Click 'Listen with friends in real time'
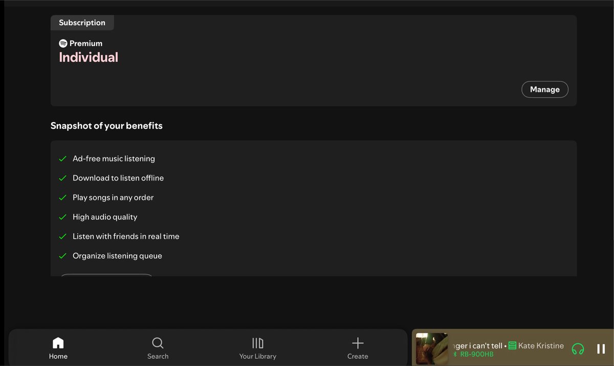The image size is (614, 366). [126, 236]
